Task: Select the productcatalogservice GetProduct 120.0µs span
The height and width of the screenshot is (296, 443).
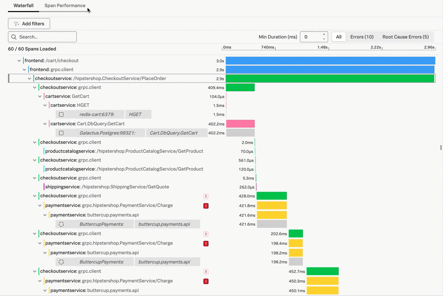Action: point(124,169)
